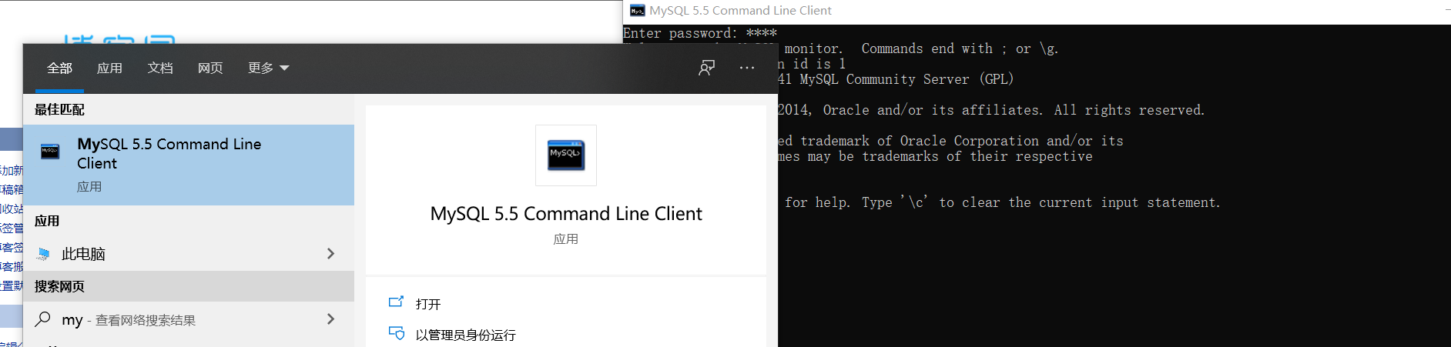Click the feedback person icon in search header

(x=706, y=68)
